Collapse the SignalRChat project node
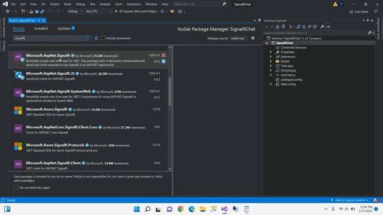Viewport: 383px width, 215px height. point(267,43)
